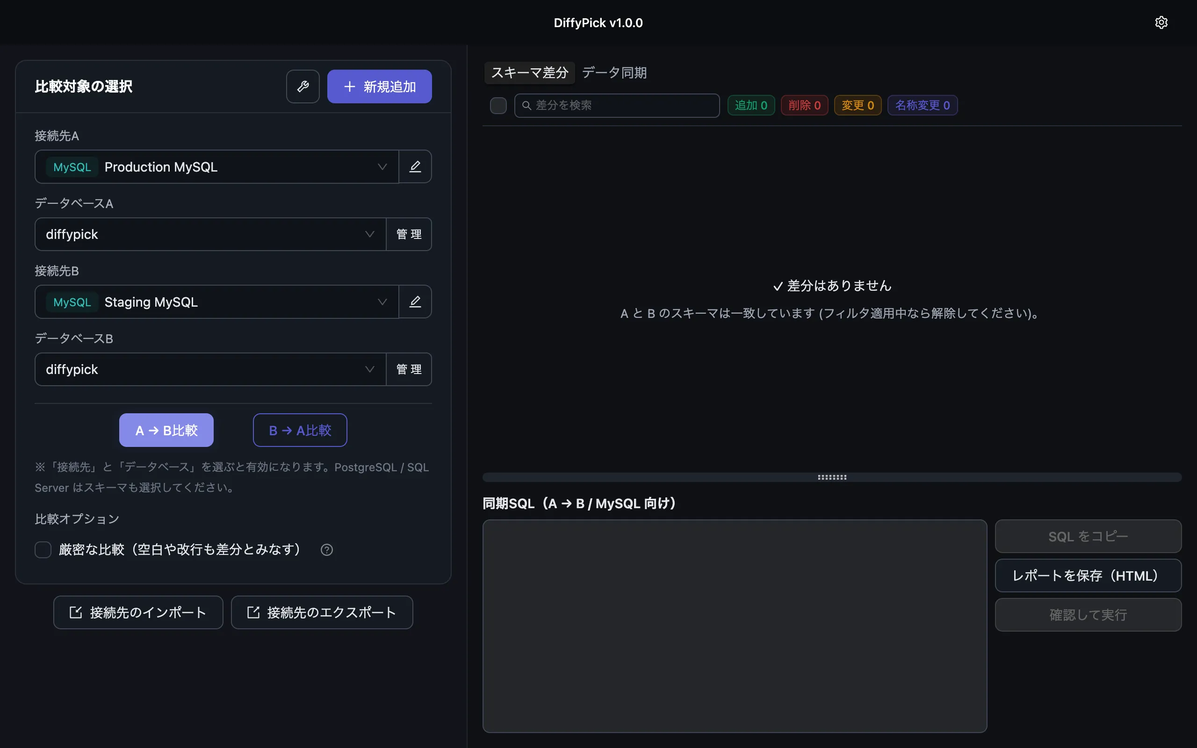The image size is (1197, 748).
Task: Click the 差分を検索 search field
Action: click(617, 105)
